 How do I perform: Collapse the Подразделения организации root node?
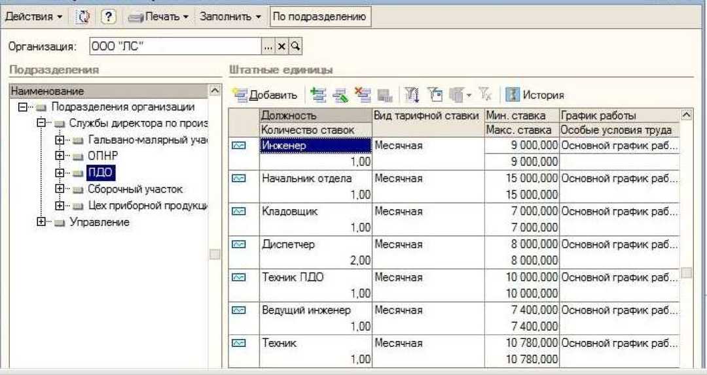[x=24, y=107]
